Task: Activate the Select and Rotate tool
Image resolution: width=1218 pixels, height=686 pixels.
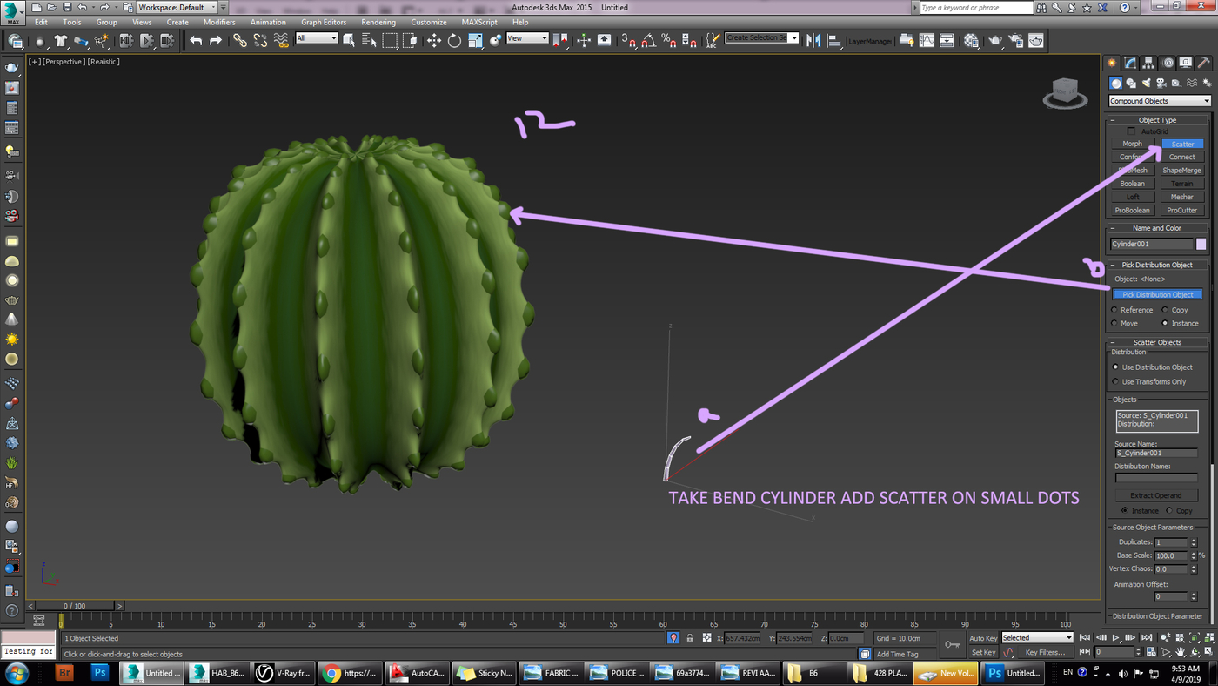Action: coord(454,40)
